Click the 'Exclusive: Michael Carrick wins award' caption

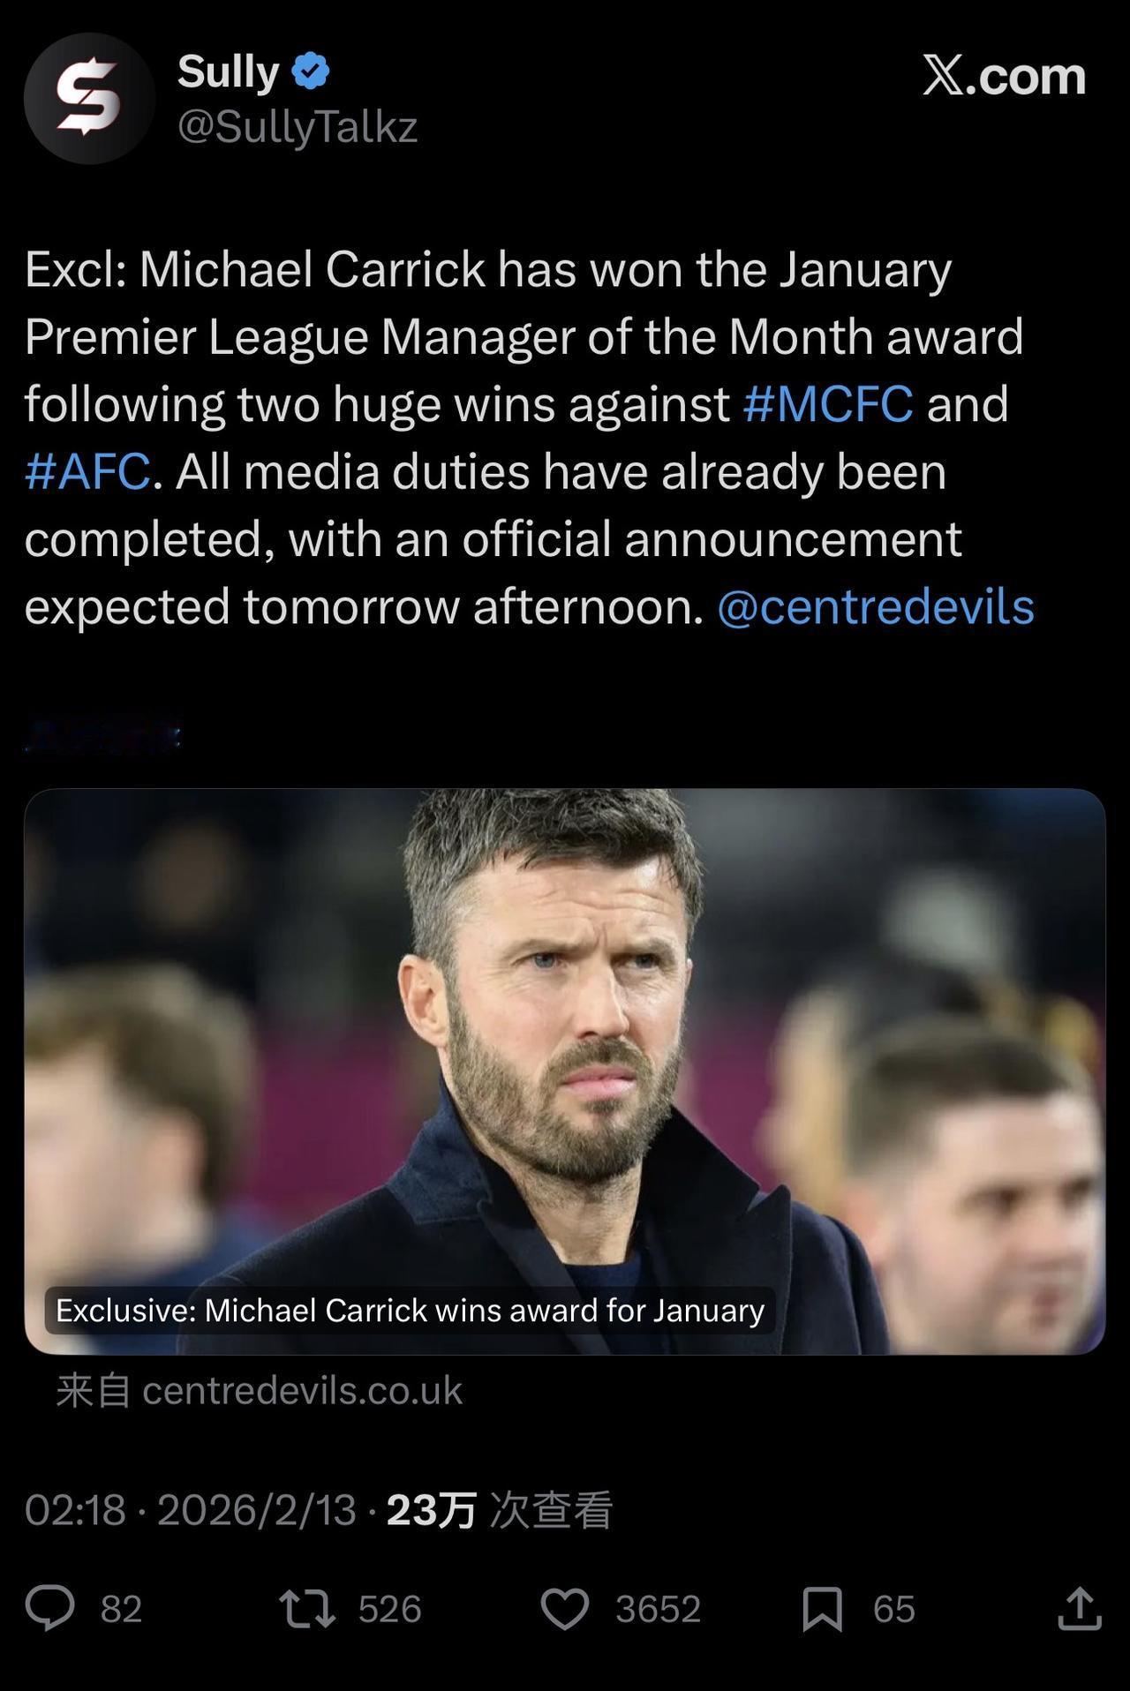[410, 1310]
